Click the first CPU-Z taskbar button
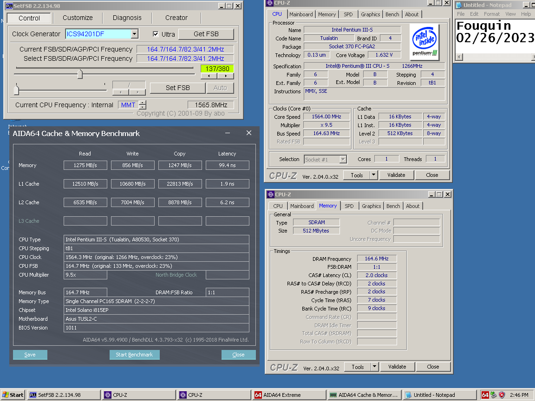 139,395
